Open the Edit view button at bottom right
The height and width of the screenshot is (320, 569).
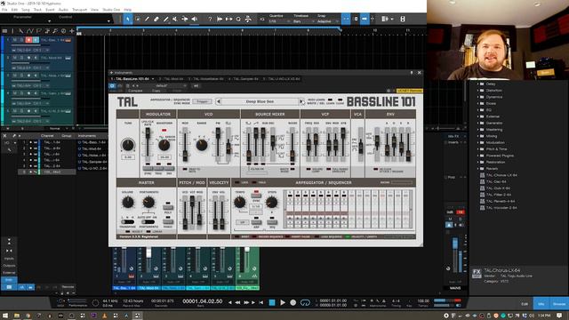click(x=525, y=304)
